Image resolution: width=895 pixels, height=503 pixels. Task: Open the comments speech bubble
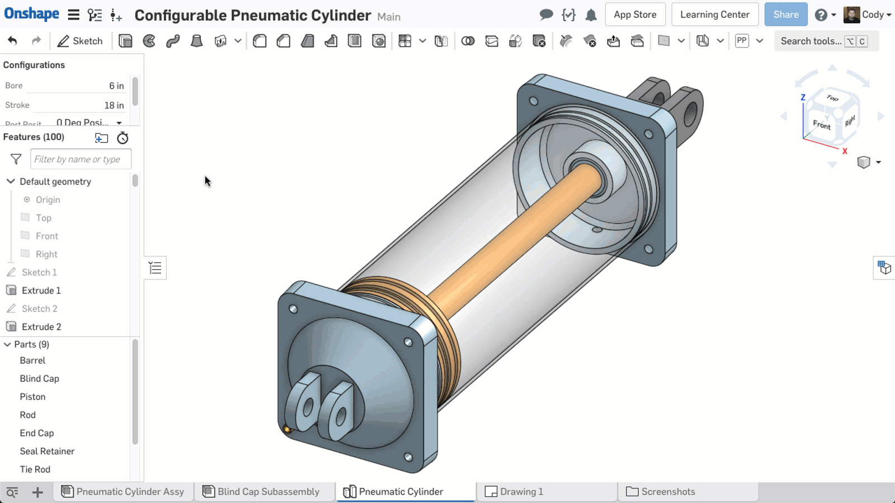tap(546, 15)
